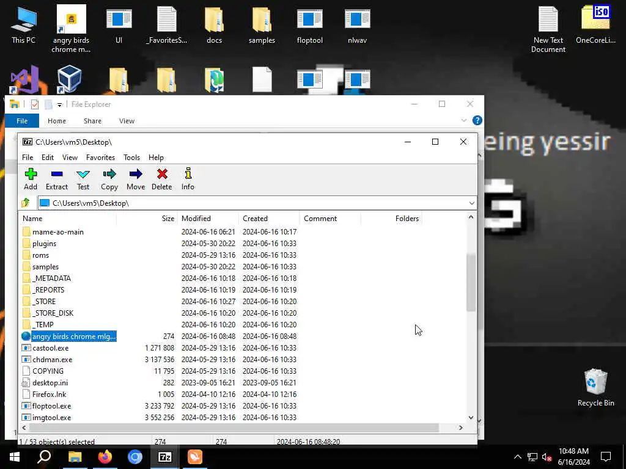
Task: Open the View tab in File Explorer
Action: (127, 121)
